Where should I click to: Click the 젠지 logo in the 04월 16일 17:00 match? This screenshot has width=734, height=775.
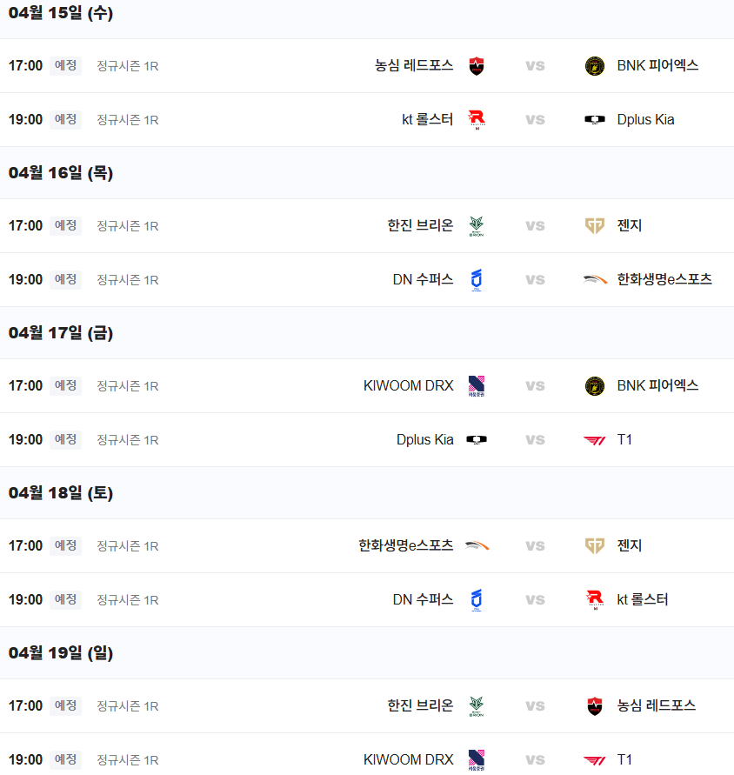click(x=595, y=226)
